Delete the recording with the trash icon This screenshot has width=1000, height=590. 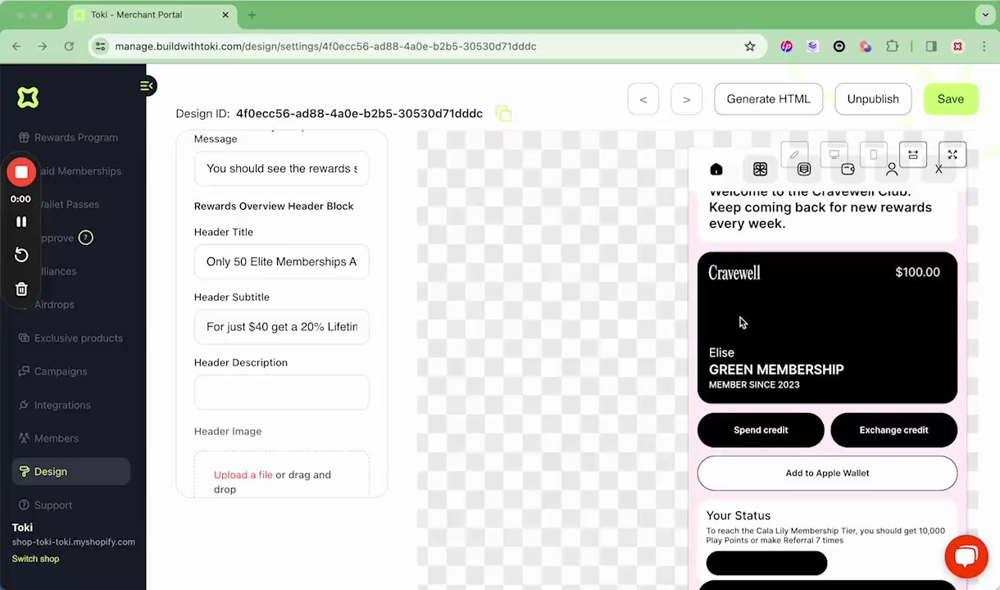[21, 289]
